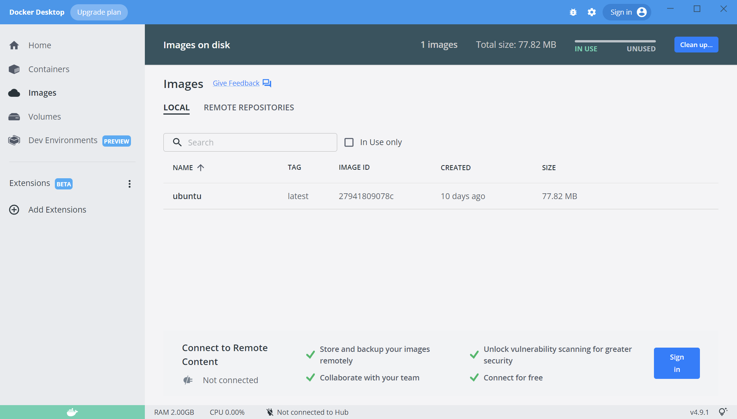Open the Give Feedback link

[x=236, y=83]
